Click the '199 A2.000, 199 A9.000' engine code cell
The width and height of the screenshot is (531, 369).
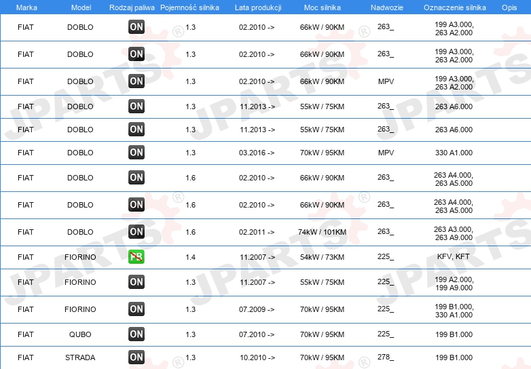[x=454, y=284]
